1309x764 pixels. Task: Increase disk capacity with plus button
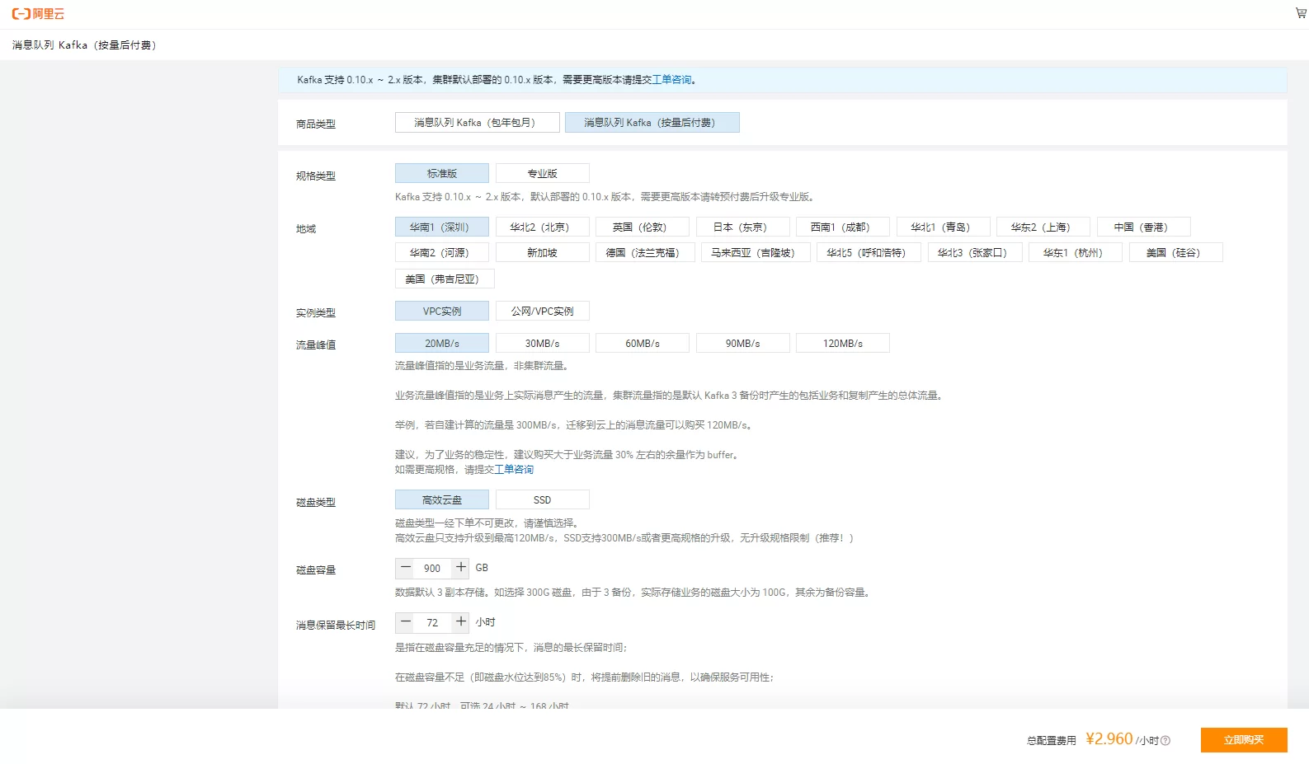point(460,567)
